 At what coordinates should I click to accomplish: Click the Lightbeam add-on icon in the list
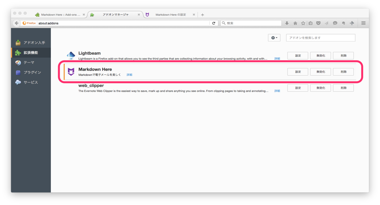71,55
